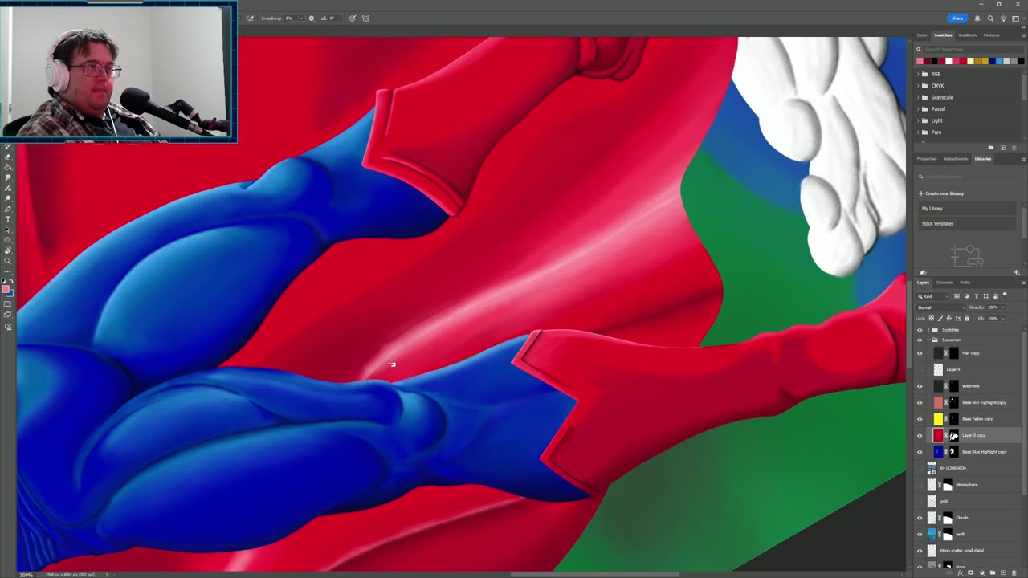Switch to the Color tab
This screenshot has width=1028, height=578.
[922, 35]
